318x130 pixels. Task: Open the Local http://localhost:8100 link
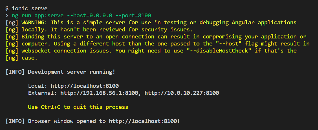tap(84, 86)
